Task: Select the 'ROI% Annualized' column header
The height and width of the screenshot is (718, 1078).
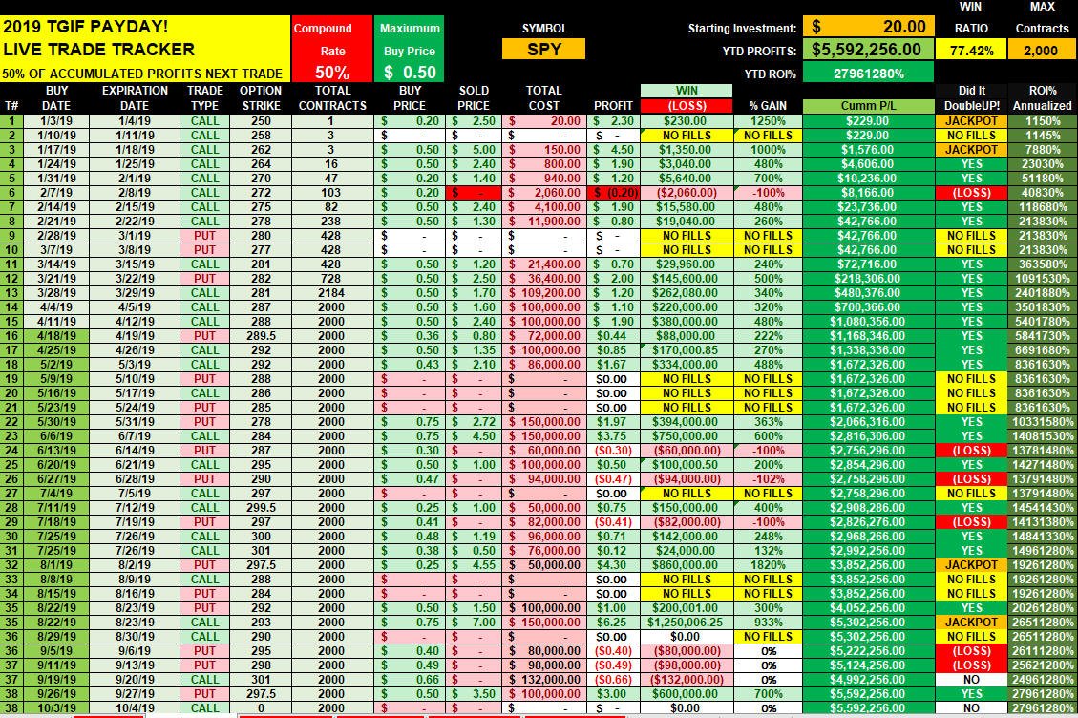Action: tap(1043, 97)
